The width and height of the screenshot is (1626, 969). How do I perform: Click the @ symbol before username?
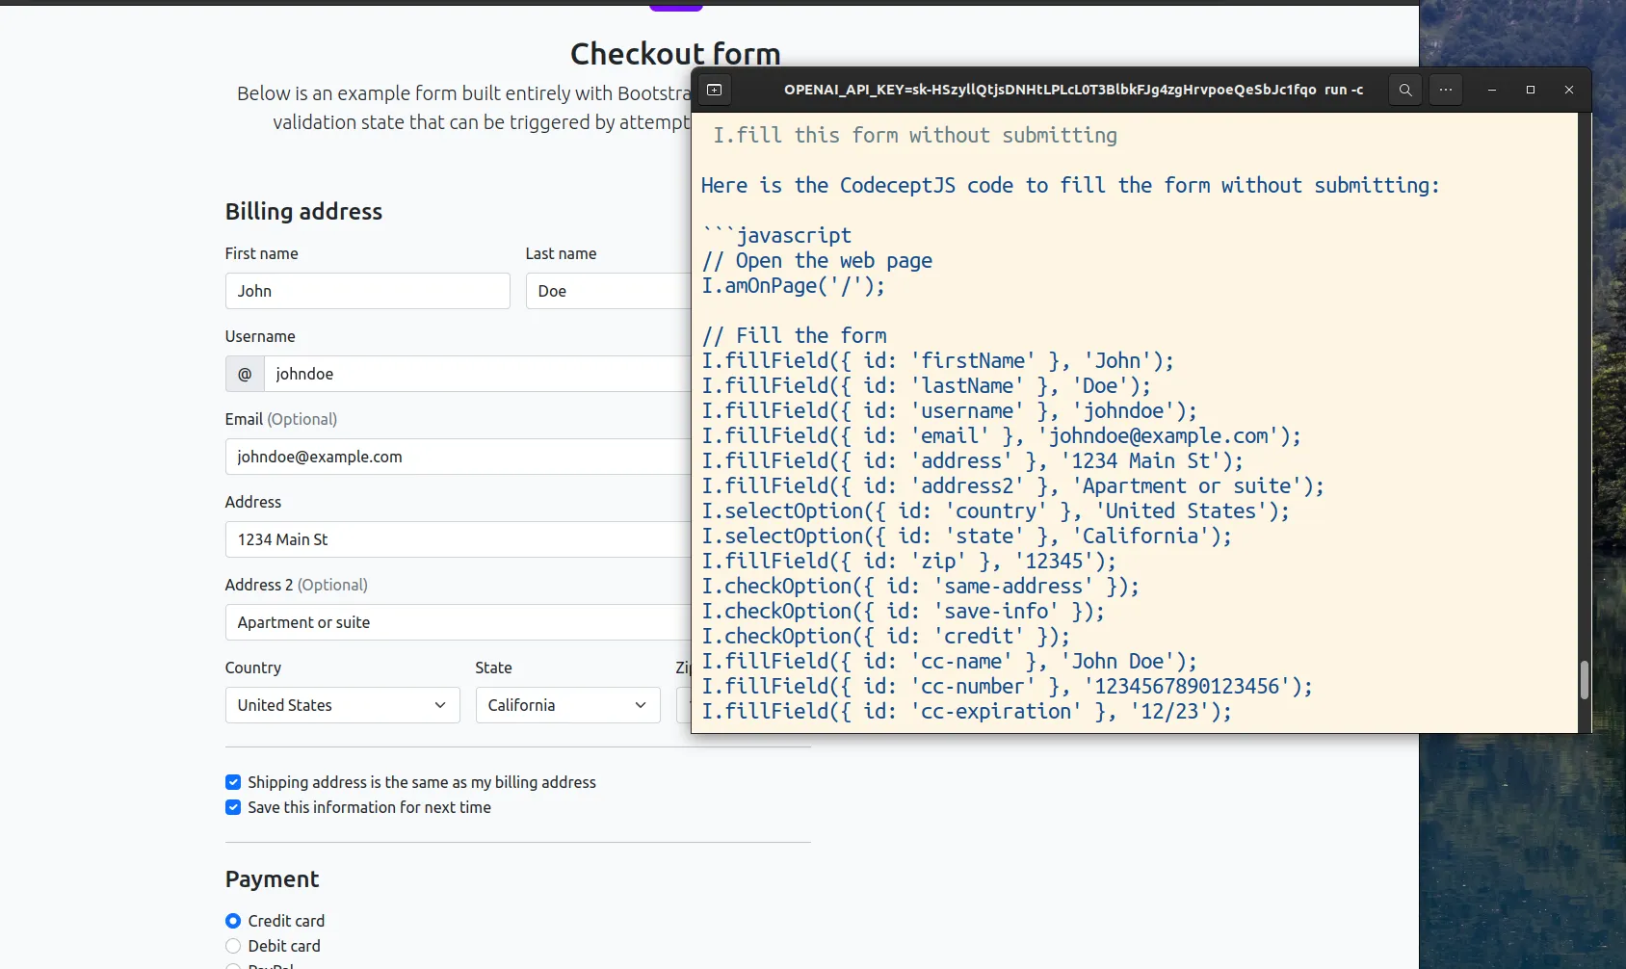[245, 374]
